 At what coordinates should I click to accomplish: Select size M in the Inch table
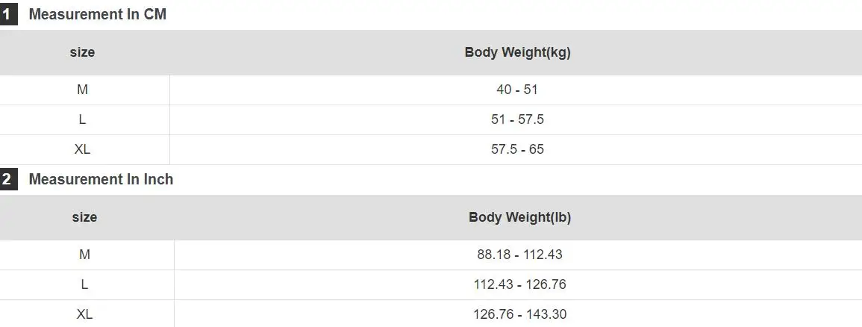click(84, 255)
